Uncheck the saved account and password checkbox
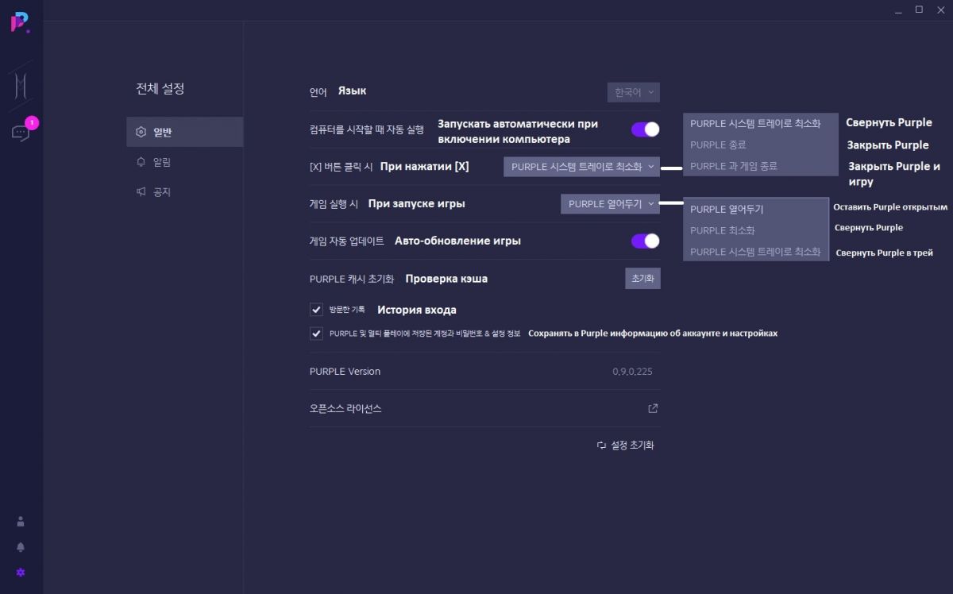 point(316,334)
